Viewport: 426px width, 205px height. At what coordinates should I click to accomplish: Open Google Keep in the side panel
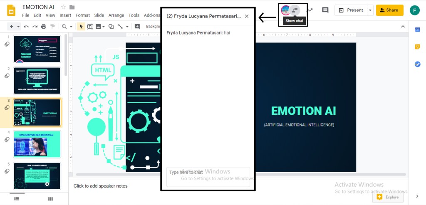point(417,47)
